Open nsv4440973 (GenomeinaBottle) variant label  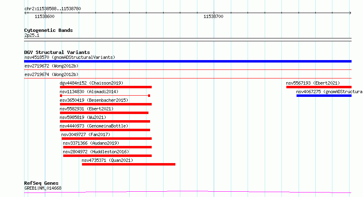tap(94, 126)
